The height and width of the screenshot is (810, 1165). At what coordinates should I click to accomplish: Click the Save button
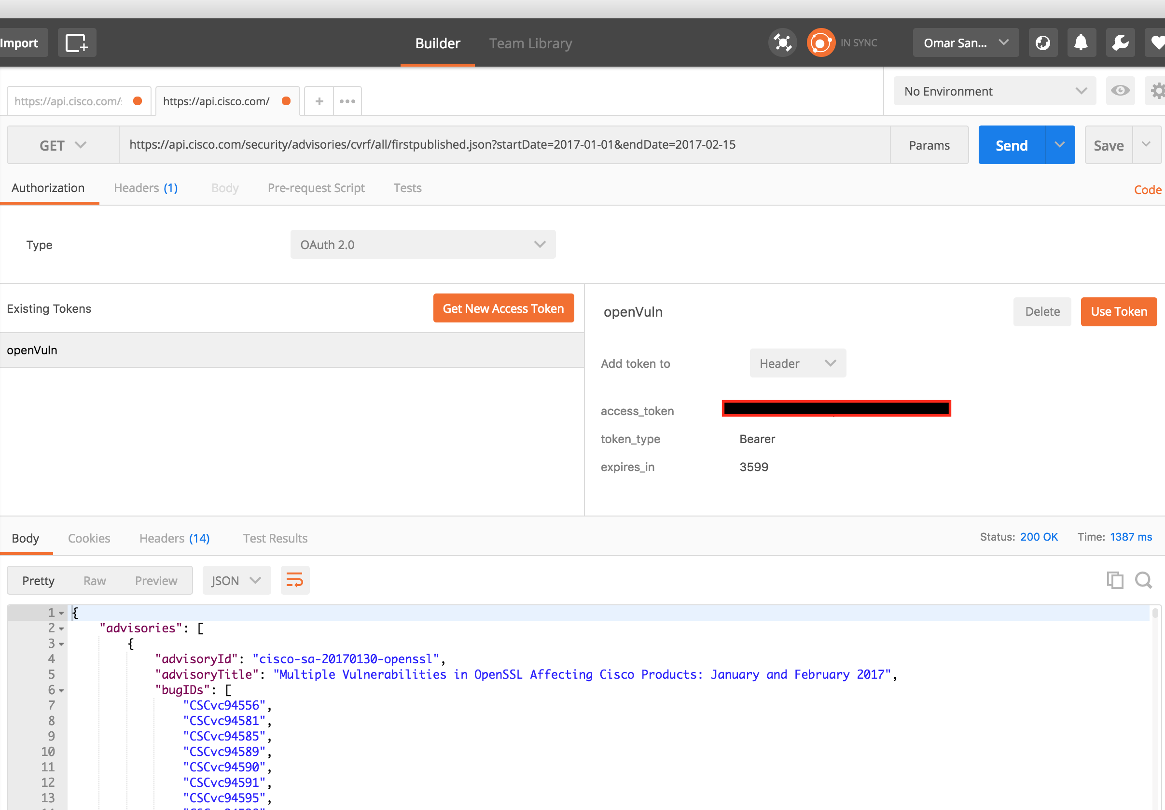tap(1108, 145)
